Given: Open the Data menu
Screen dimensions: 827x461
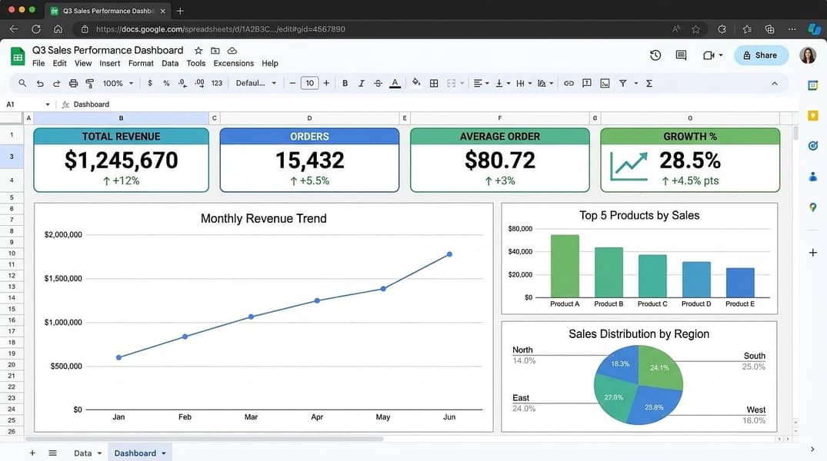Looking at the screenshot, I should tap(170, 63).
